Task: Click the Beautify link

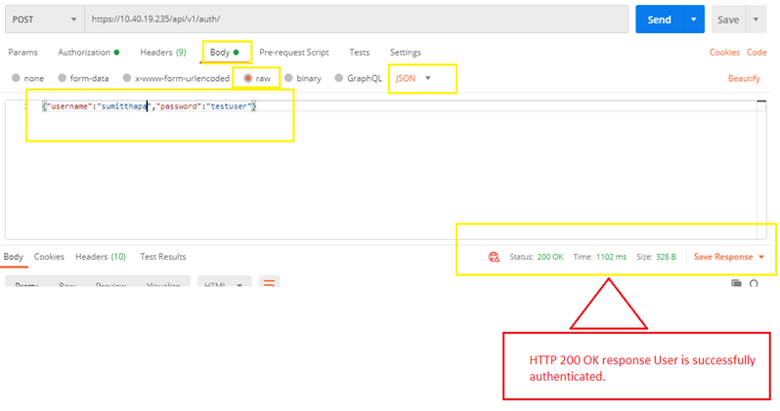Action: (744, 78)
